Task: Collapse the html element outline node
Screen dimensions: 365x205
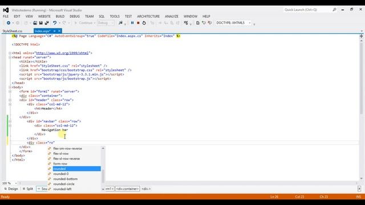Action: [10, 53]
